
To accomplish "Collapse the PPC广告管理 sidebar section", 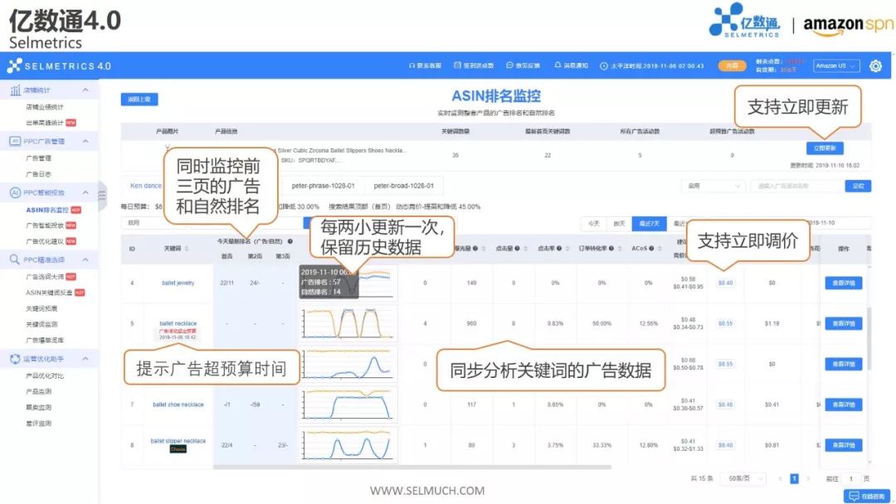I will (x=85, y=142).
